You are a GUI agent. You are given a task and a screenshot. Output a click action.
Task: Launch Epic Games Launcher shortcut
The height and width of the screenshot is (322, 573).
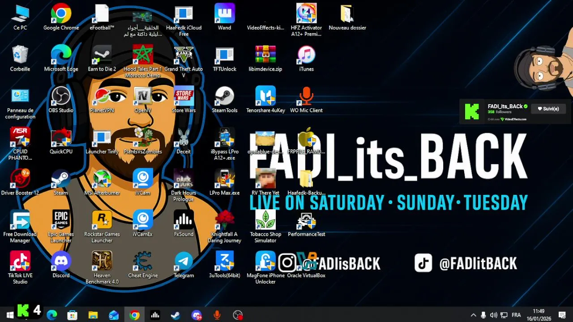pyautogui.click(x=61, y=227)
